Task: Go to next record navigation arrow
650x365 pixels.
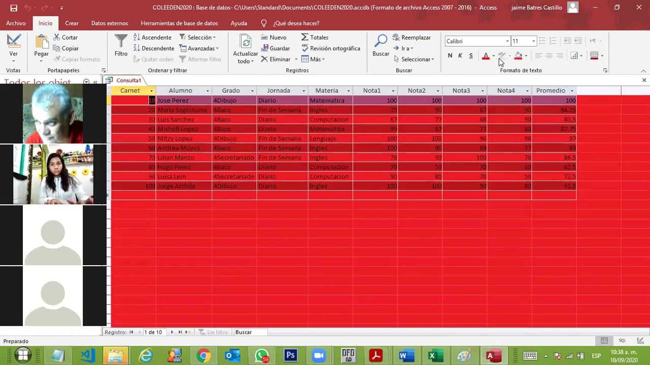Action: coord(172,332)
